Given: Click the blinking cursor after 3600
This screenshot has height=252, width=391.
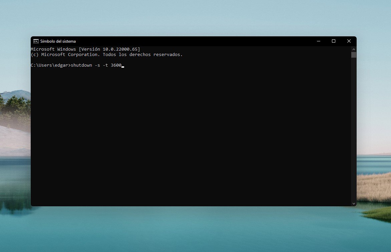Looking at the screenshot, I should pyautogui.click(x=123, y=66).
